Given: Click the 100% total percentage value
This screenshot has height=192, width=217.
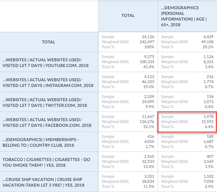Looking at the screenshot, I should coord(149,47).
